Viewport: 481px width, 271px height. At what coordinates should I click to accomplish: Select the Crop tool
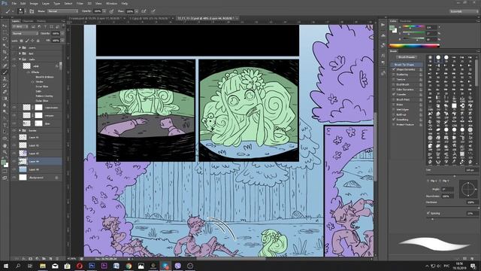(x=5, y=52)
